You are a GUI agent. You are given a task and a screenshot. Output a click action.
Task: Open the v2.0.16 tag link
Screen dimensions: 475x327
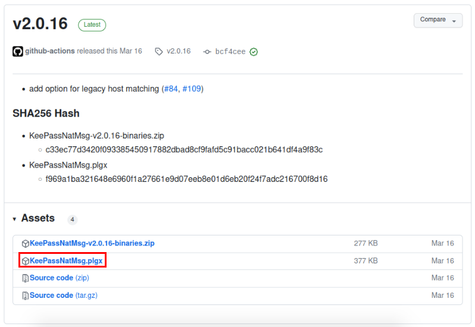click(x=179, y=51)
